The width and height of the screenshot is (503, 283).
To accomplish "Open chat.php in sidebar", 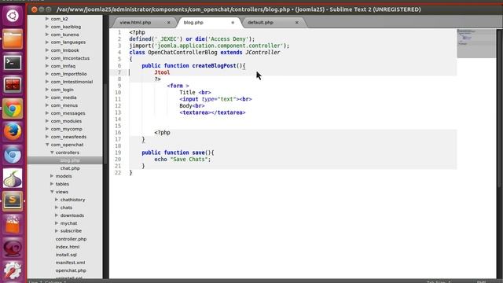I will coord(70,168).
